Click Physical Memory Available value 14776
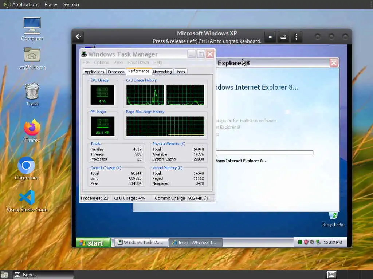This screenshot has height=279, width=373. pyautogui.click(x=199, y=154)
